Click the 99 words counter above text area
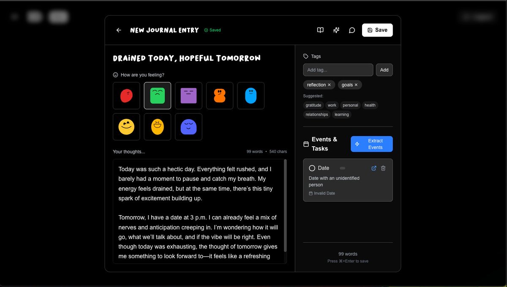The height and width of the screenshot is (287, 507). click(255, 151)
